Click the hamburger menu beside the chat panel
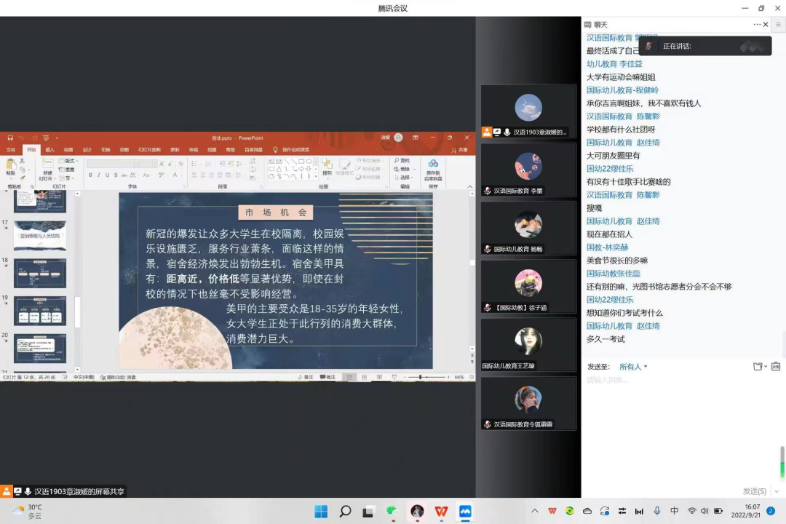The height and width of the screenshot is (524, 786). pyautogui.click(x=779, y=24)
